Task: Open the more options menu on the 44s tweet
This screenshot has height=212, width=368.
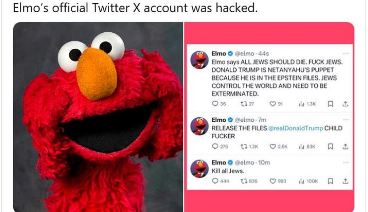Action: [345, 54]
